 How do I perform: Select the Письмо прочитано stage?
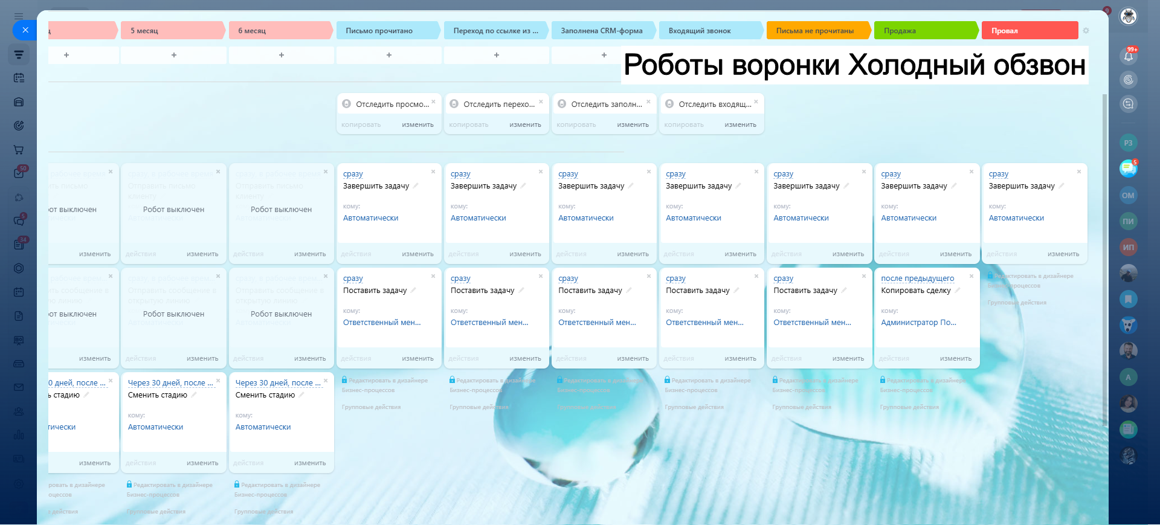point(388,31)
